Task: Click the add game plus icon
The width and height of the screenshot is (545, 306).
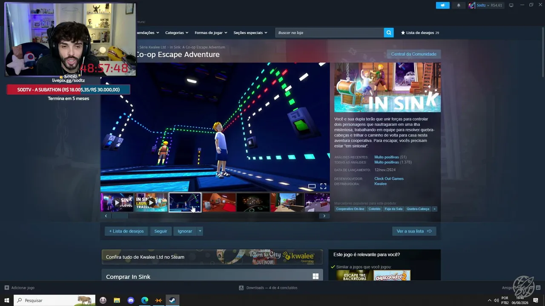Action: point(6,288)
